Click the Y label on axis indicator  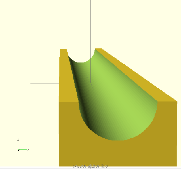[x=28, y=150]
